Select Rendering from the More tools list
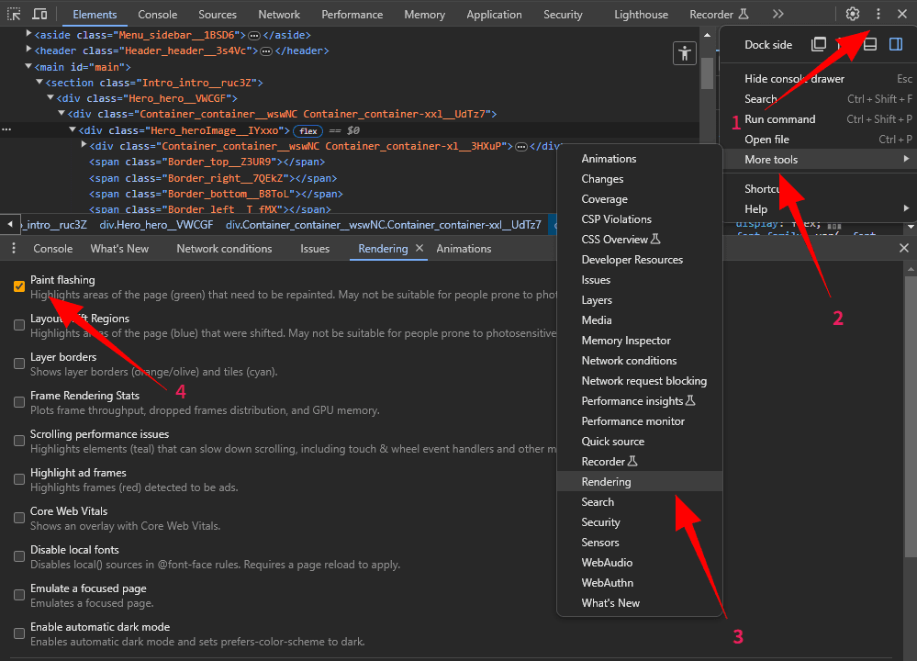This screenshot has height=661, width=917. (606, 482)
